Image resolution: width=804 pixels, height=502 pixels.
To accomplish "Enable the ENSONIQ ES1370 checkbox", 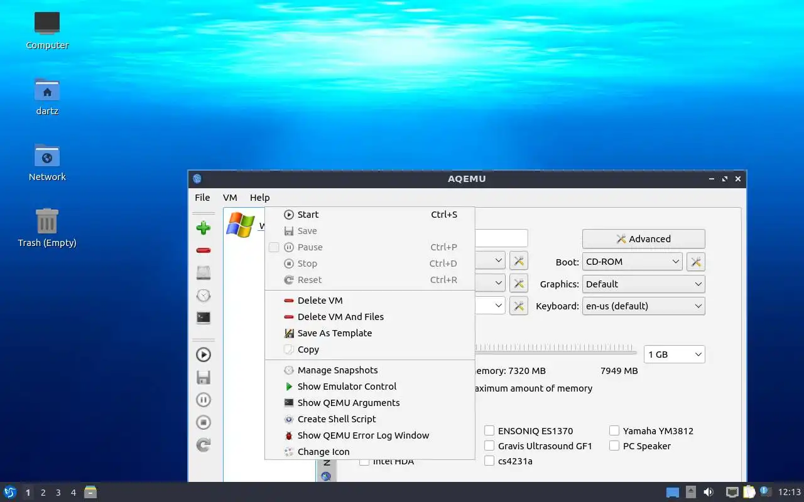I will pos(489,430).
